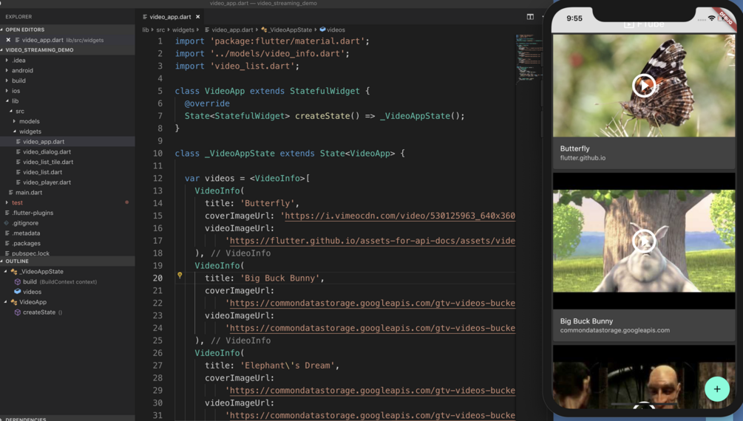Play the Butterfly video
This screenshot has width=743, height=421.
tap(643, 86)
